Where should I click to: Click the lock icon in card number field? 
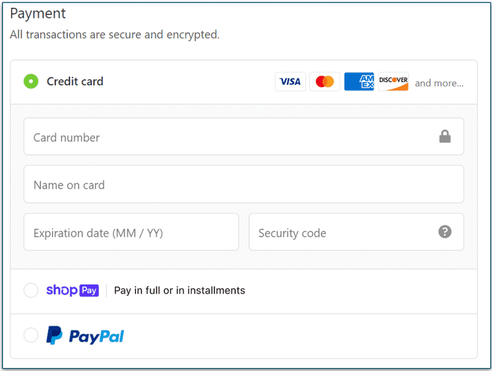pos(445,137)
